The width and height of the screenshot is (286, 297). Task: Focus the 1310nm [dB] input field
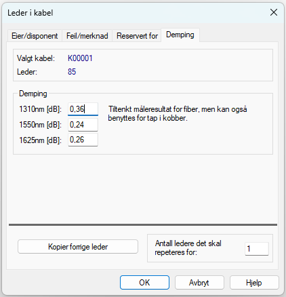[x=83, y=109]
